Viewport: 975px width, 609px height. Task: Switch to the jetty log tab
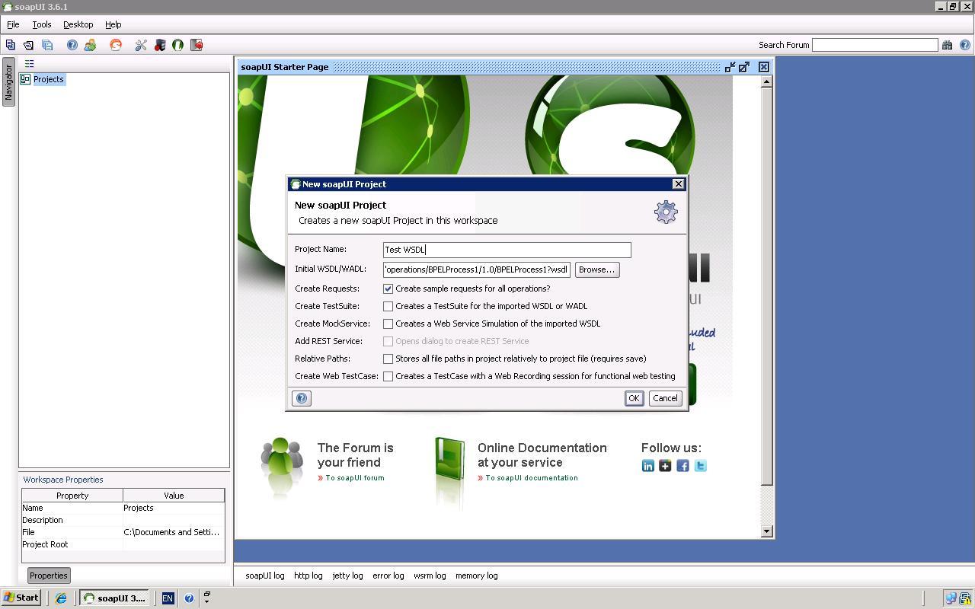click(x=348, y=576)
